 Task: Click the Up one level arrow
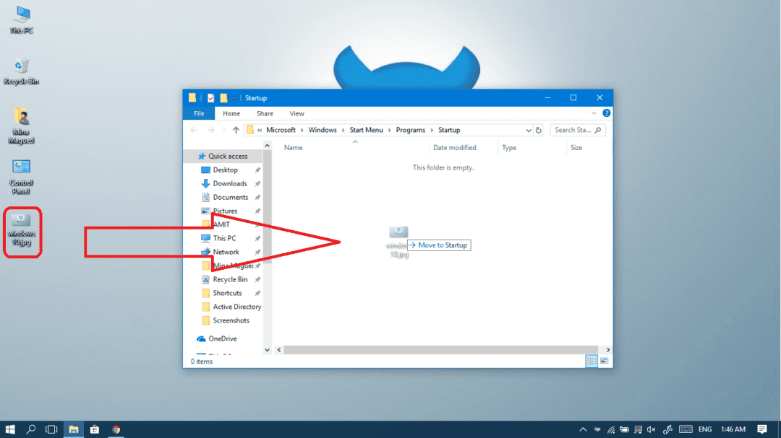(236, 130)
